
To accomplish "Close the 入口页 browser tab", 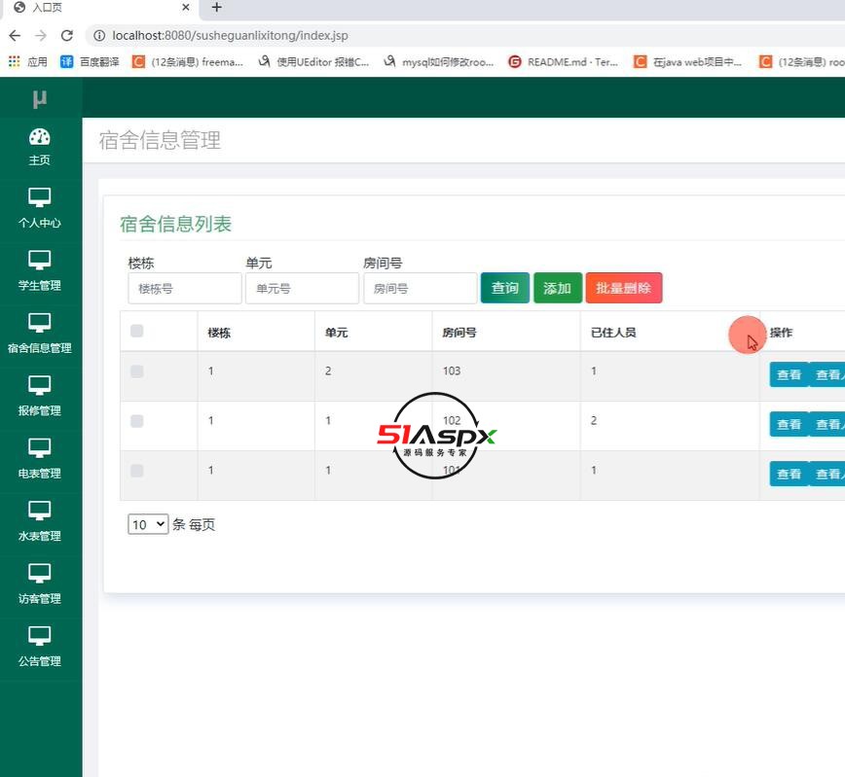I will (x=185, y=7).
